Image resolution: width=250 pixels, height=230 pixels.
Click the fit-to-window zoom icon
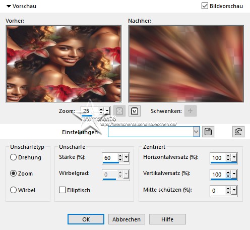coord(119,111)
